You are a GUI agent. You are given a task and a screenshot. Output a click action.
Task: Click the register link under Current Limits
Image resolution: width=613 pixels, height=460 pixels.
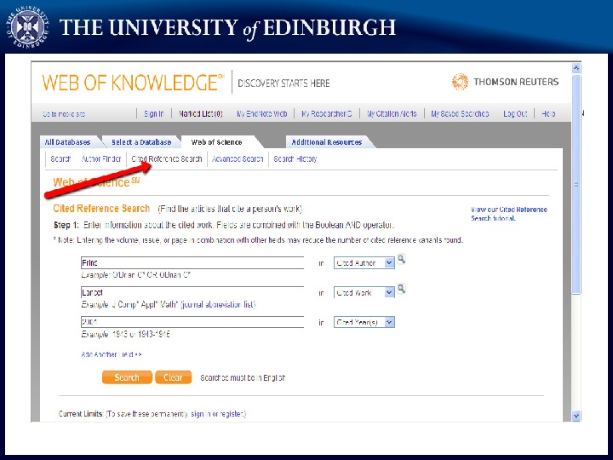tap(232, 414)
